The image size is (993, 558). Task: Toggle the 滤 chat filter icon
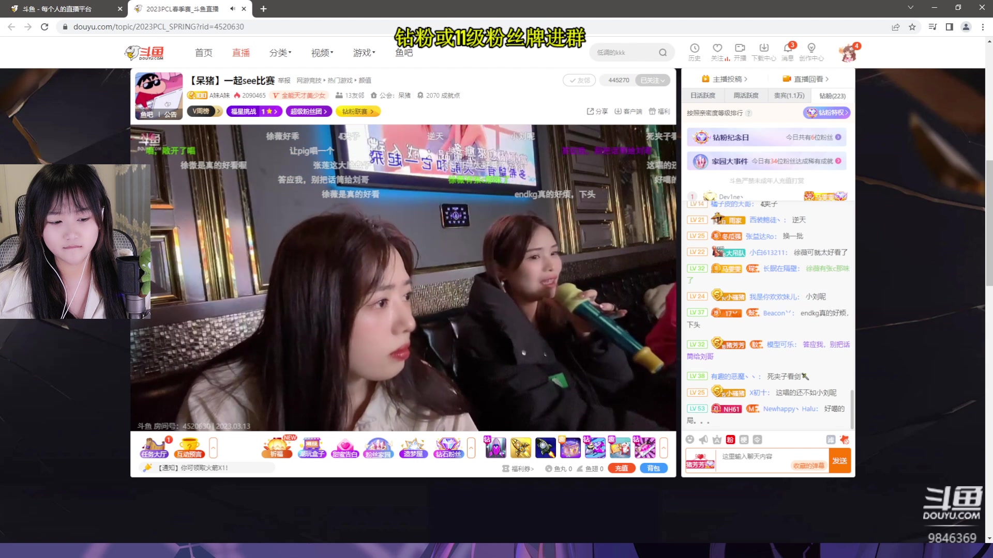point(831,440)
